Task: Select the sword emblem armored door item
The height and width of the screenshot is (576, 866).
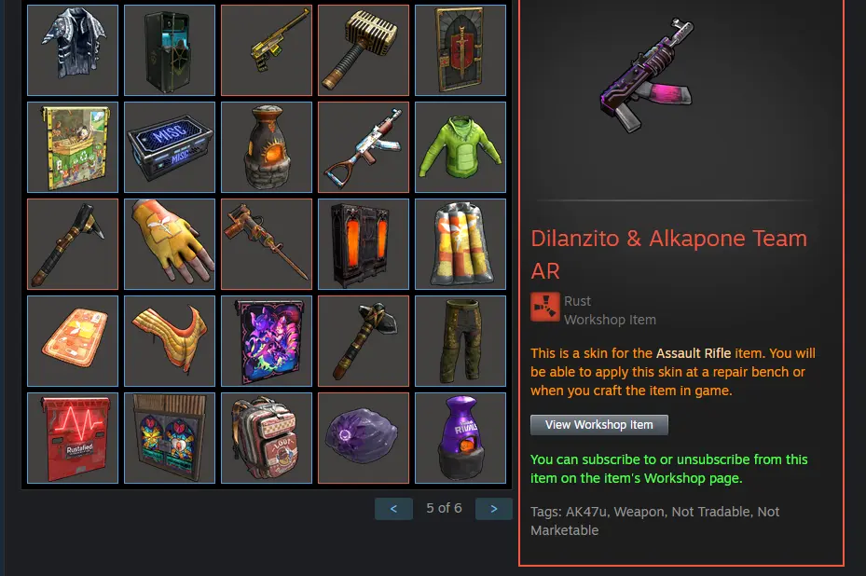Action: 460,50
